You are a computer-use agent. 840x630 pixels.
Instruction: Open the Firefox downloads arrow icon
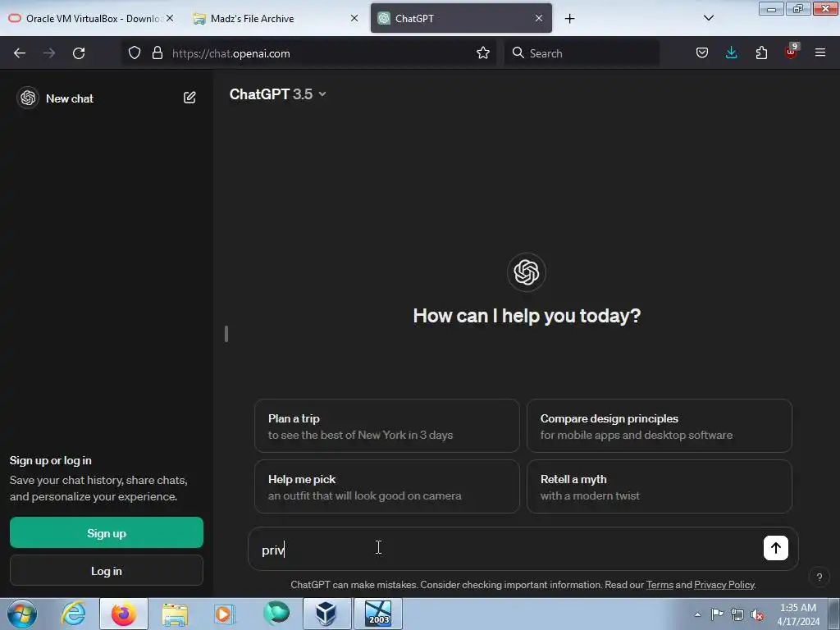point(731,53)
